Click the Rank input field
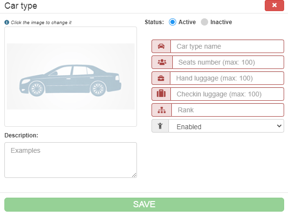Image resolution: width=288 pixels, height=215 pixels. click(x=228, y=110)
